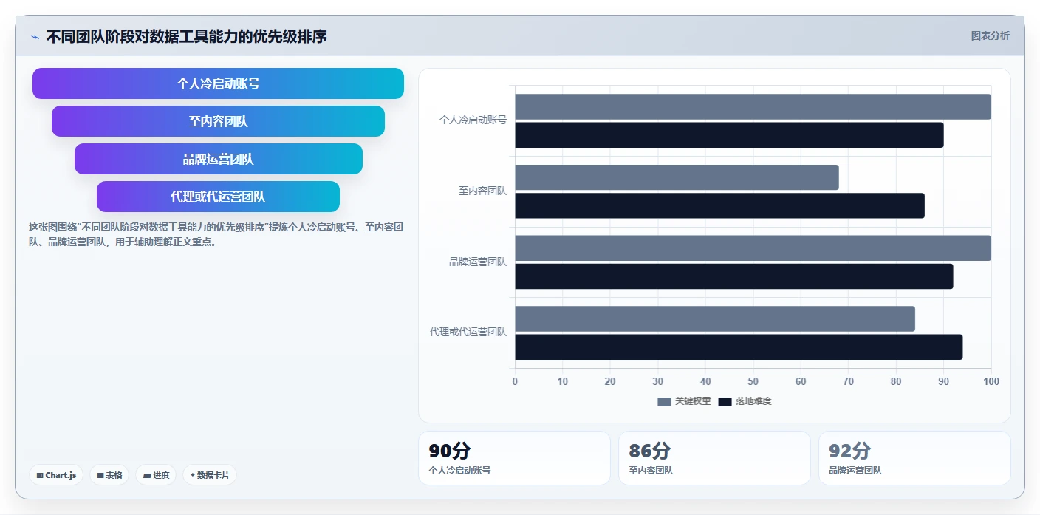Image resolution: width=1040 pixels, height=515 pixels.
Task: Open the 86分 至内容团队 data card
Action: (714, 458)
